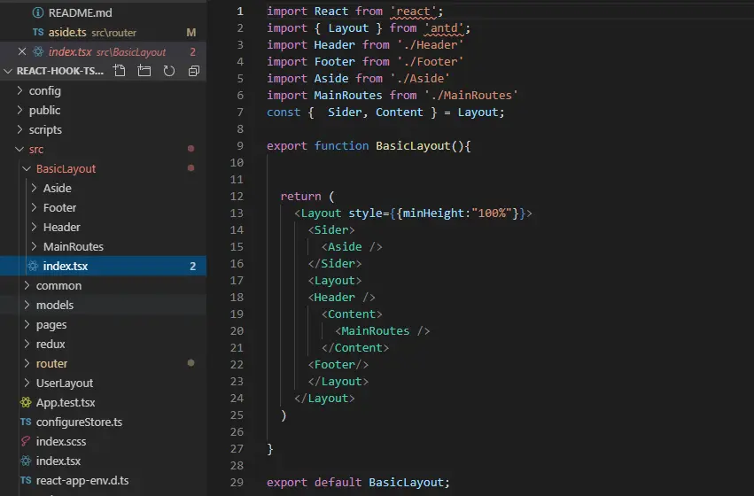
Task: Expand the router folder
Action: (x=27, y=363)
